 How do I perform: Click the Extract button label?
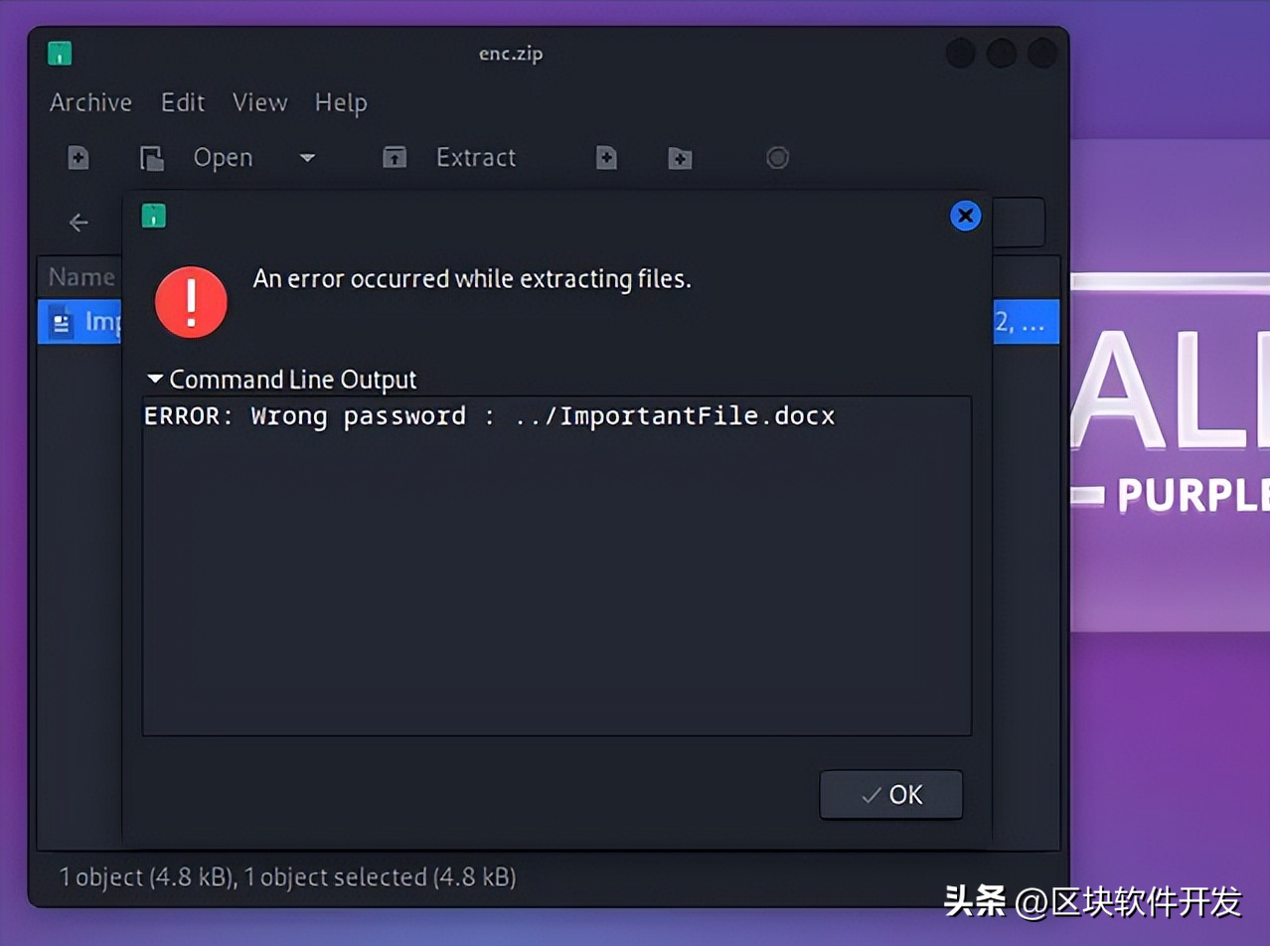click(476, 158)
